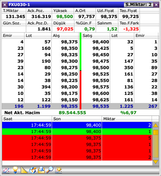Click the best bid price 98,375
This screenshot has width=161, height=176.
(69, 42)
